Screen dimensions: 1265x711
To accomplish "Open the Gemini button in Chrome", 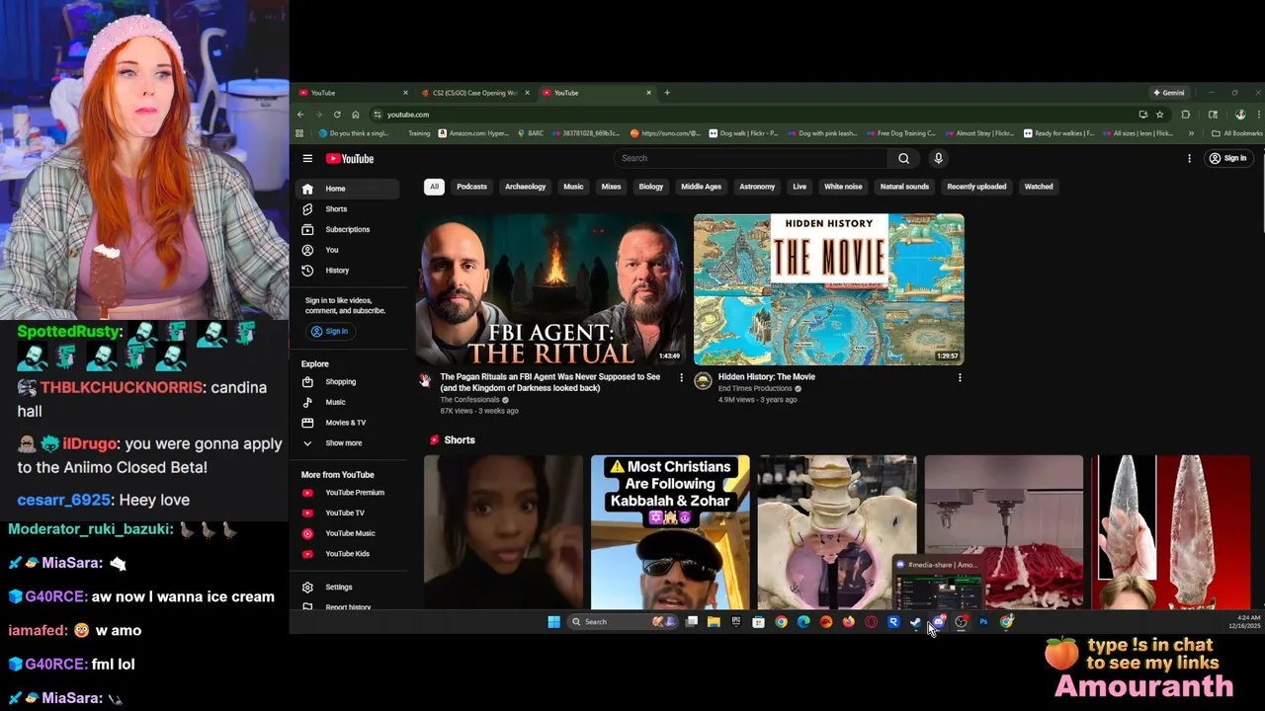I will [1168, 93].
